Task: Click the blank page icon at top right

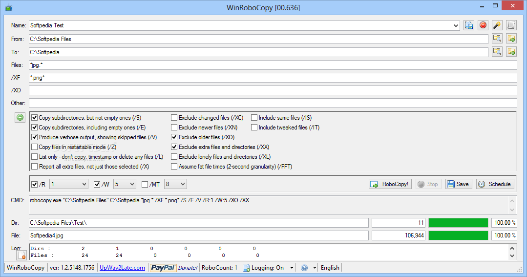Action: click(x=511, y=25)
